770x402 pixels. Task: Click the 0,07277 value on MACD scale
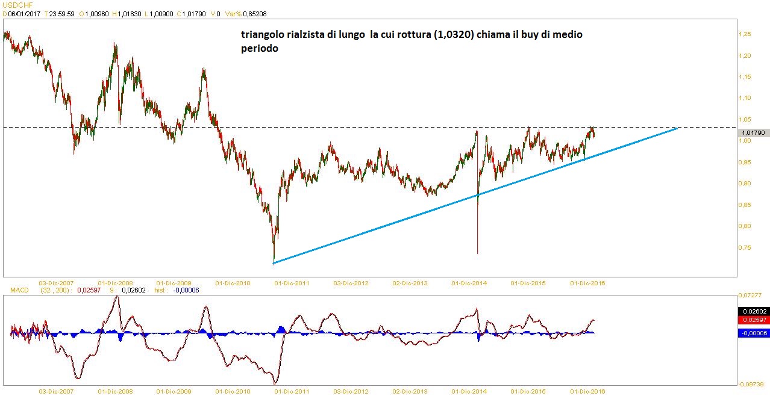(752, 295)
